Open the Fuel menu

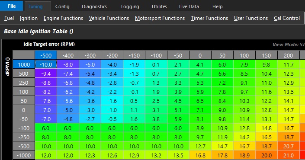tap(9, 18)
